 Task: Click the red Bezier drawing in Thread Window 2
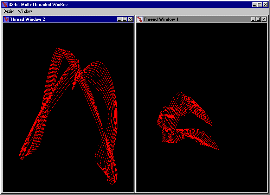click(x=79, y=74)
